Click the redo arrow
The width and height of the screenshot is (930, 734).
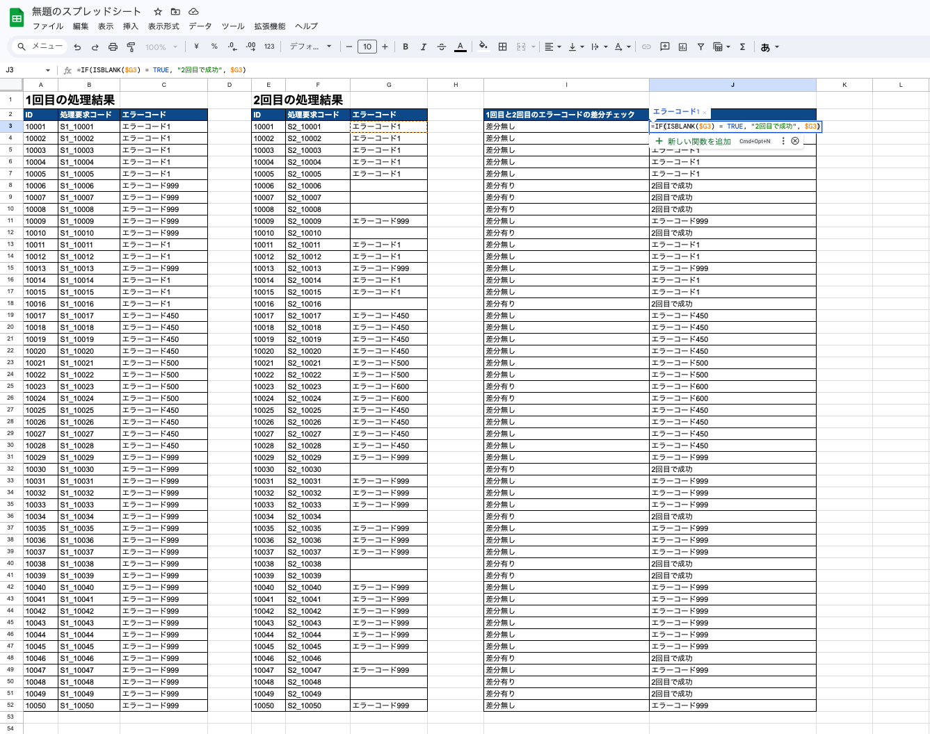click(x=95, y=47)
